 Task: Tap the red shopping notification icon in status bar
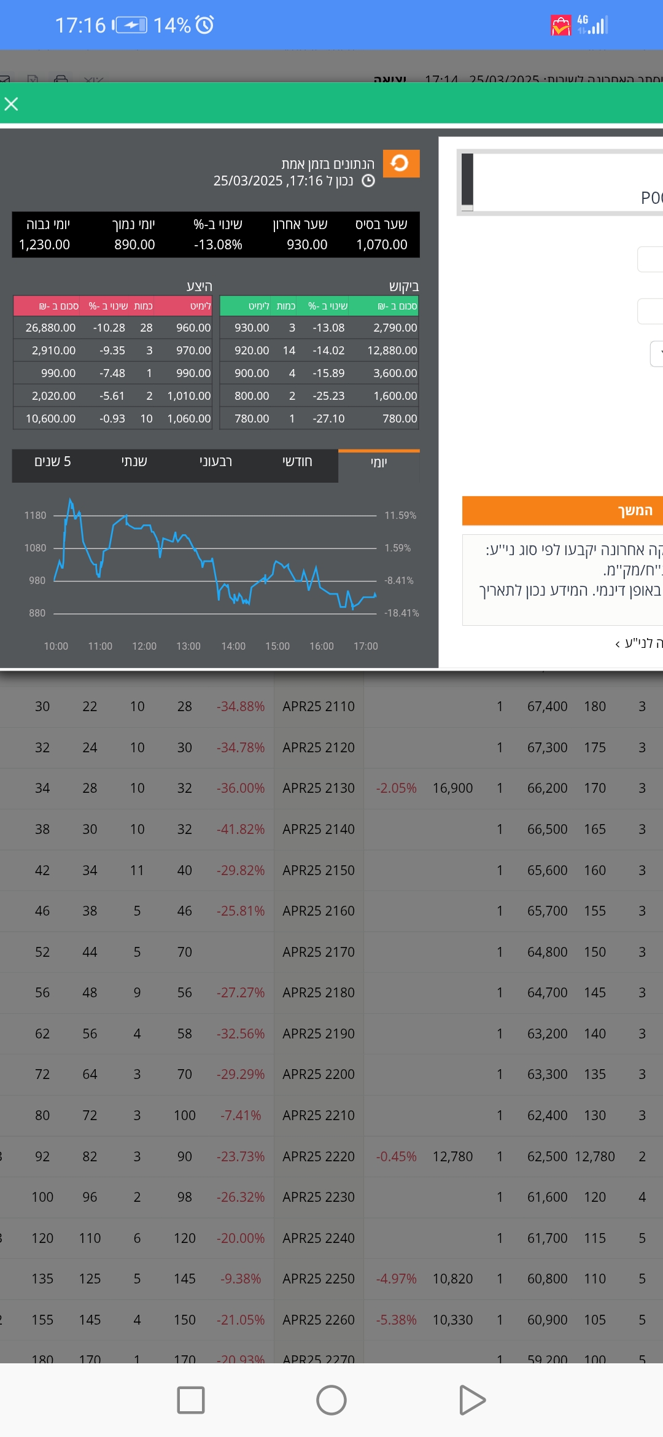[x=560, y=26]
